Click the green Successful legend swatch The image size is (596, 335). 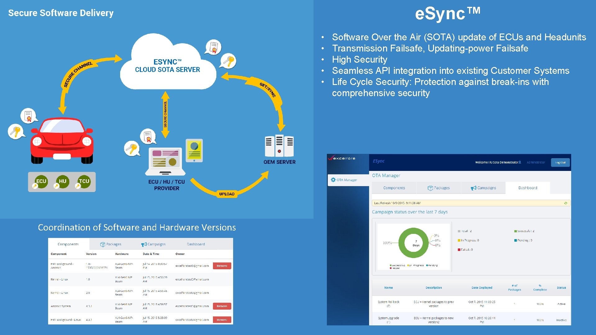[516, 231]
